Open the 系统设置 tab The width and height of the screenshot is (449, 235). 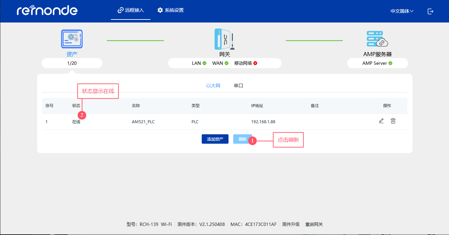(171, 10)
